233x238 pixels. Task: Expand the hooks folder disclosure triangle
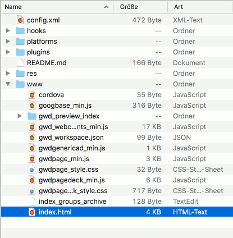point(8,30)
